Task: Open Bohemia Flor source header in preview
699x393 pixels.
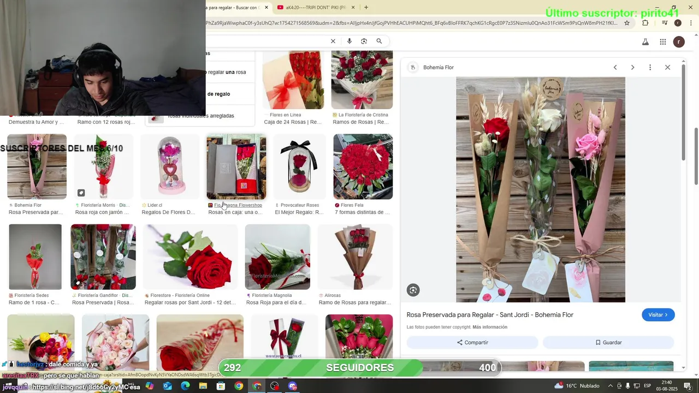Action: pyautogui.click(x=432, y=67)
